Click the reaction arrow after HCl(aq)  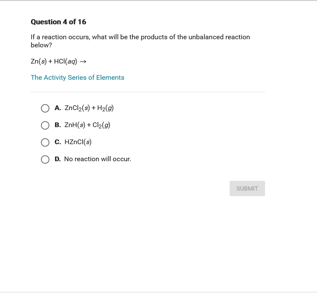point(84,62)
